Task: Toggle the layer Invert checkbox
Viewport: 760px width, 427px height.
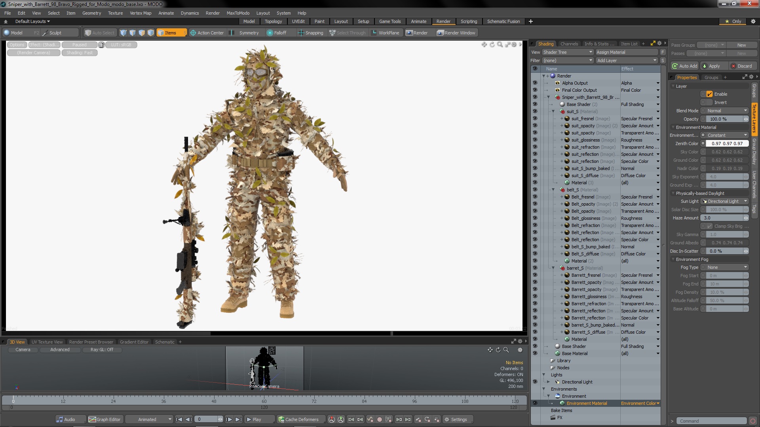Action: coord(709,102)
